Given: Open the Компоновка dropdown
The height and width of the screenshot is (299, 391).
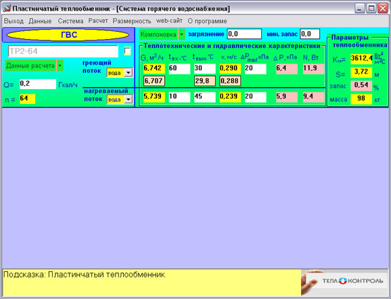Looking at the screenshot, I should [x=182, y=34].
